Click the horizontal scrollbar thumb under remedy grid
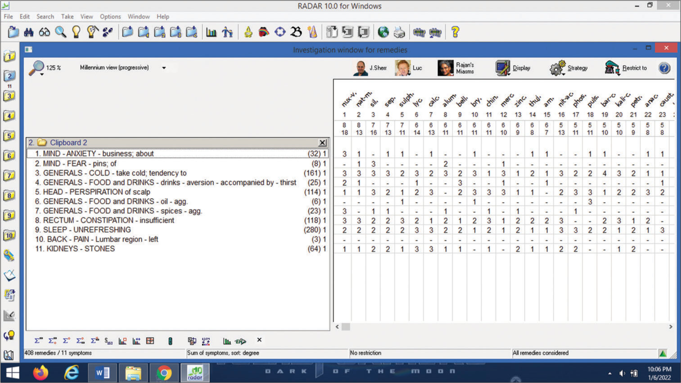This screenshot has height=383, width=681. pos(346,327)
